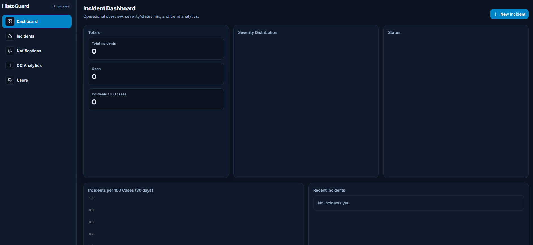Viewport: 533px width, 245px height.
Task: Click the HistoGuard logo text
Action: click(16, 6)
